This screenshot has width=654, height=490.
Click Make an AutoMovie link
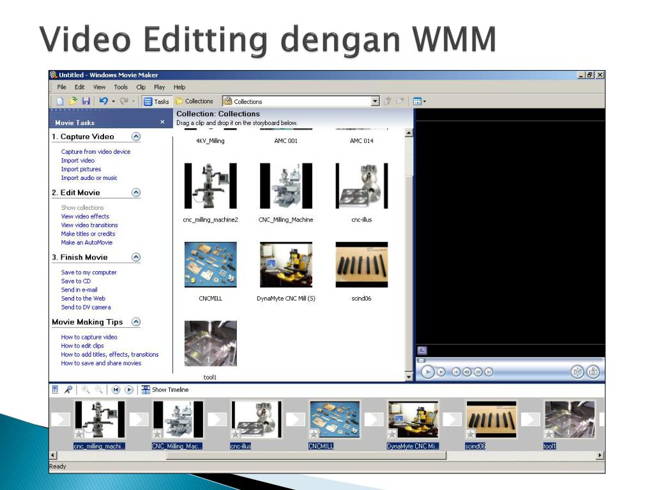(x=87, y=242)
